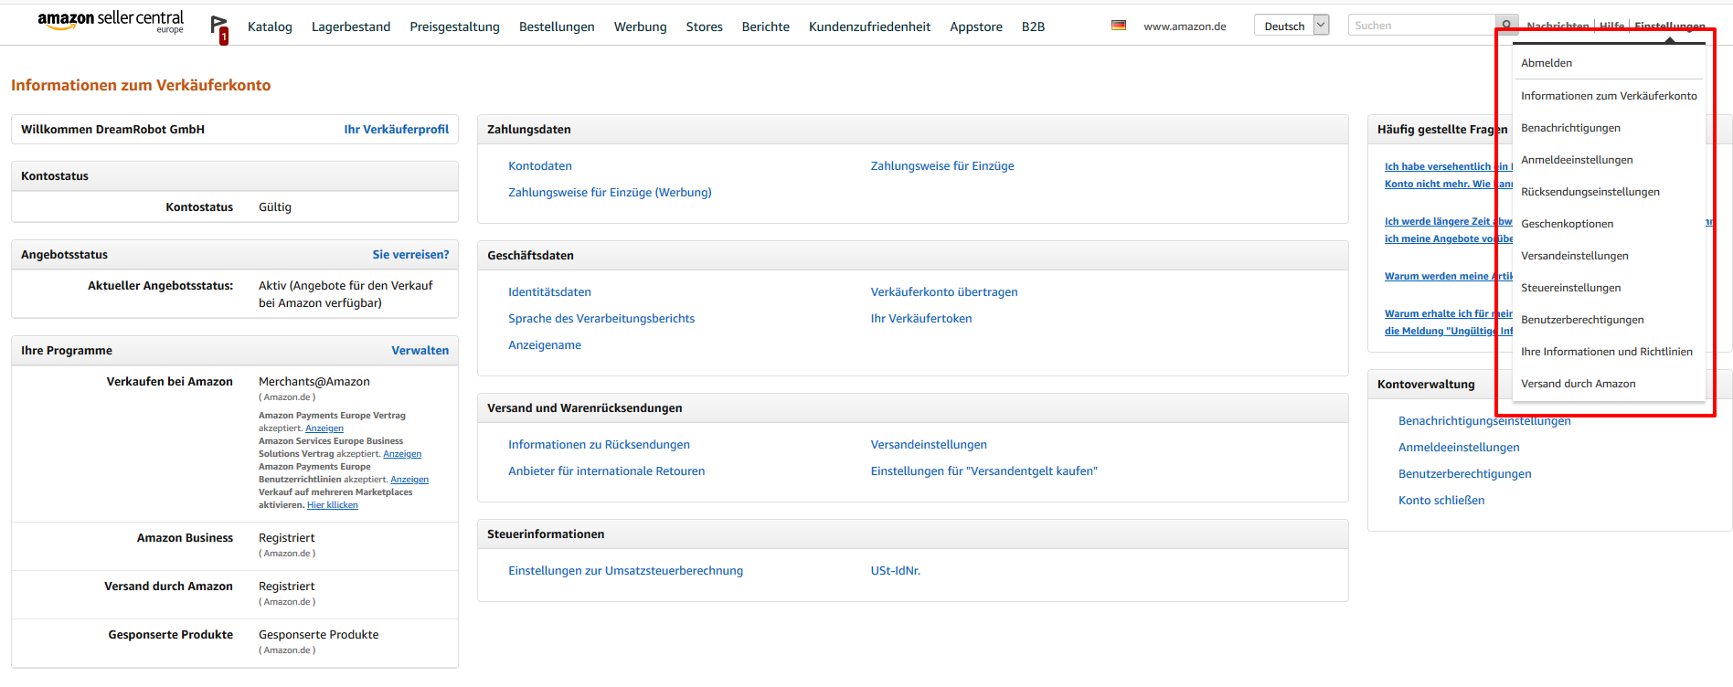Select Informationen zum Verkäuferkonto menu entry
The image size is (1733, 687).
pos(1609,96)
